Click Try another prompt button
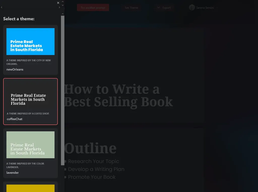Screen dimensions: 258x192 (x=93, y=8)
